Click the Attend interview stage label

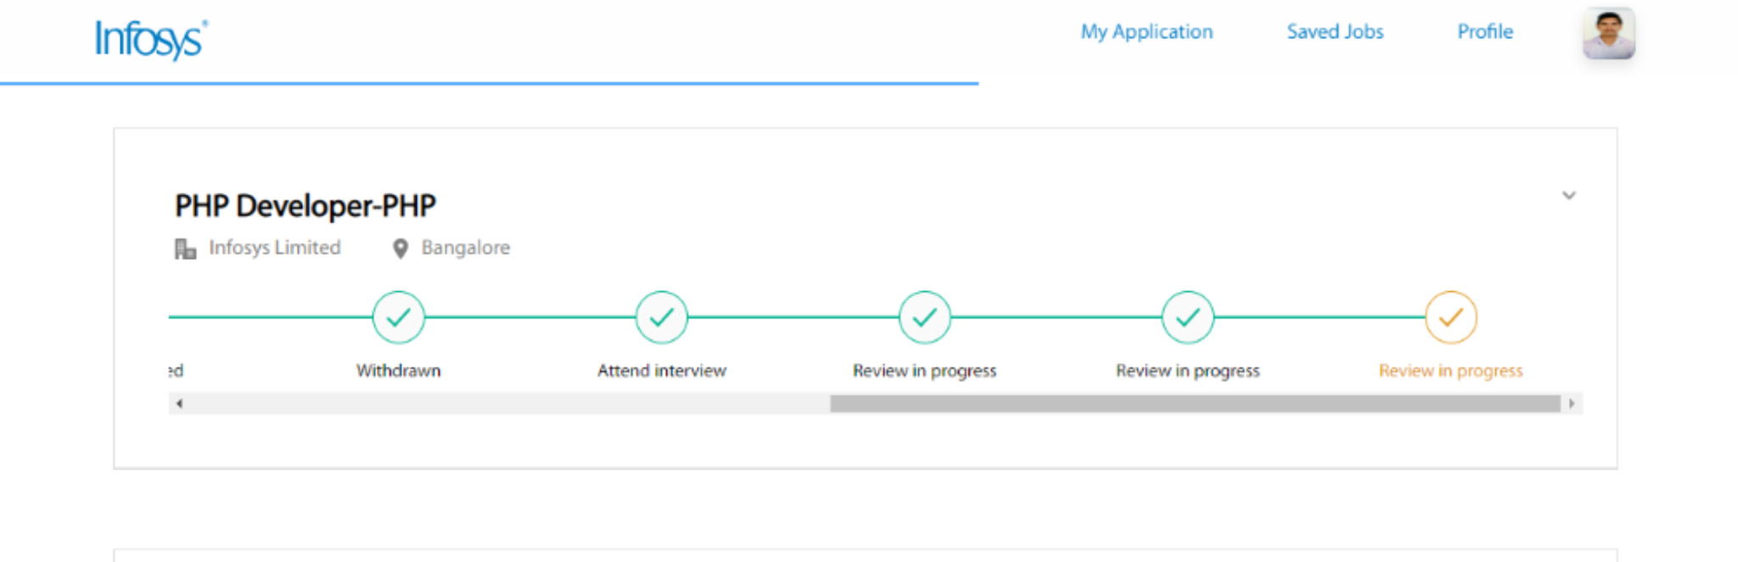click(x=661, y=371)
